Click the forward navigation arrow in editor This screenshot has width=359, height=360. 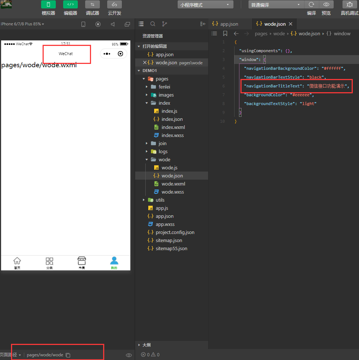point(246,34)
